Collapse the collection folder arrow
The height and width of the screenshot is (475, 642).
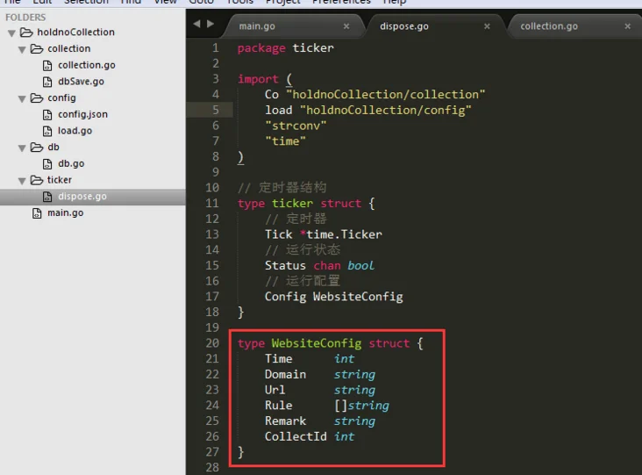click(x=23, y=49)
